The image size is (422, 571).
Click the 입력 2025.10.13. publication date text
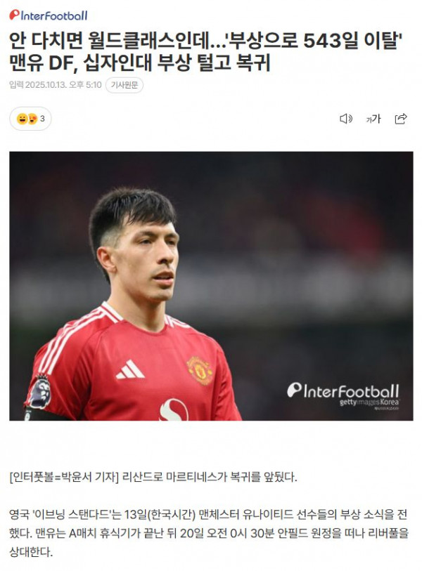click(56, 85)
